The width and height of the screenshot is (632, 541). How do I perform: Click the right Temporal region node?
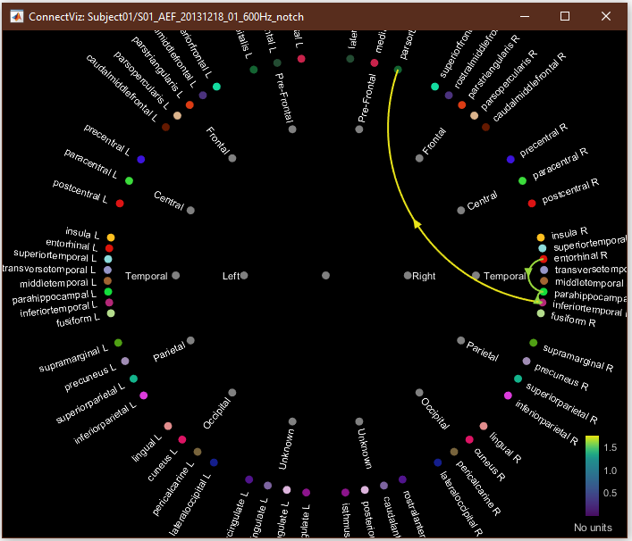click(x=476, y=276)
